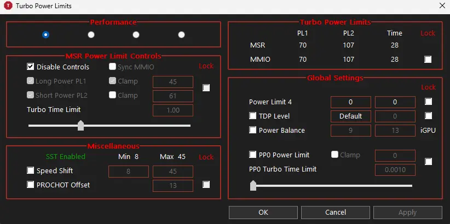The height and width of the screenshot is (224, 450).
Task: Click the MSR Time value 28
Action: 395,45
